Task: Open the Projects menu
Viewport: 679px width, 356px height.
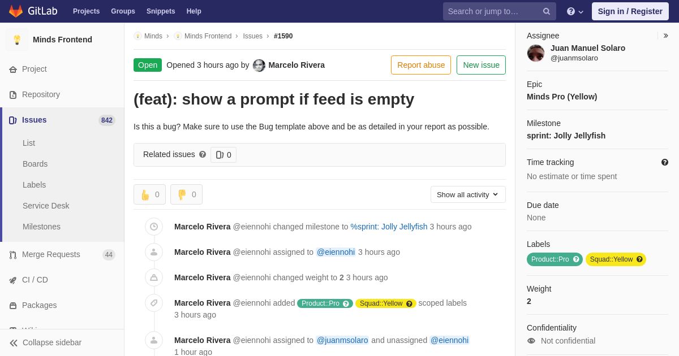Action: (86, 11)
